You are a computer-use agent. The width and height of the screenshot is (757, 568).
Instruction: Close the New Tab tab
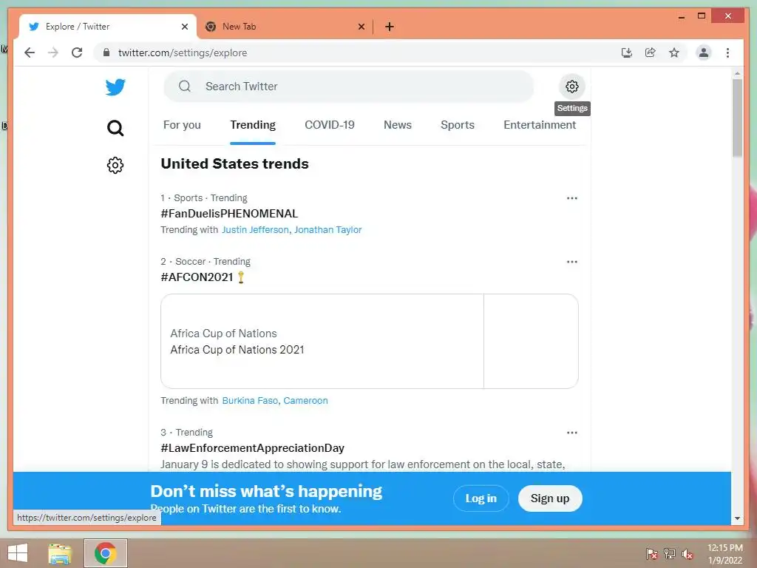coord(361,27)
